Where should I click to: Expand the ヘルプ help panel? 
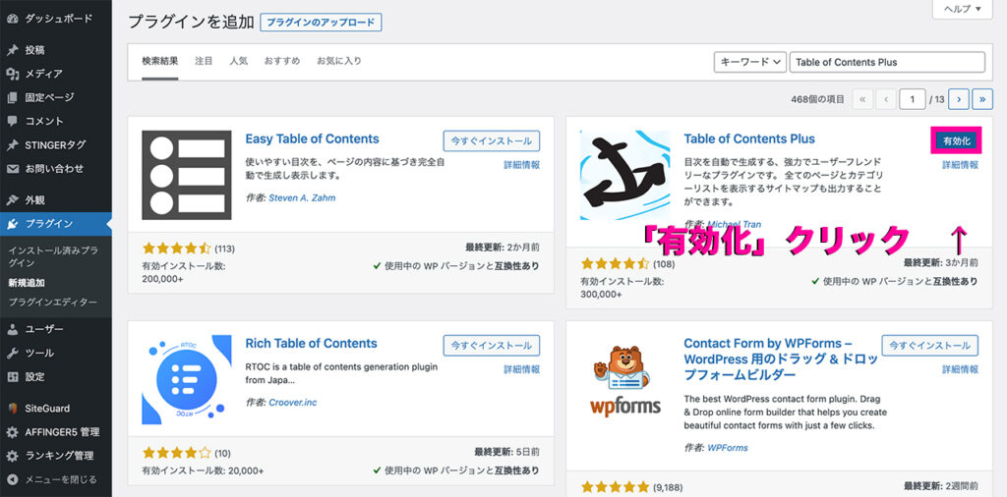(x=963, y=9)
